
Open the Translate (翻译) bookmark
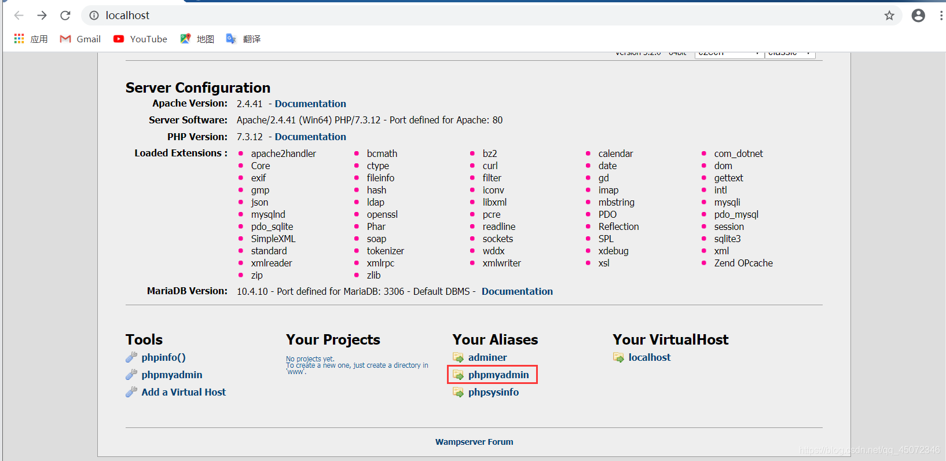[x=243, y=39]
